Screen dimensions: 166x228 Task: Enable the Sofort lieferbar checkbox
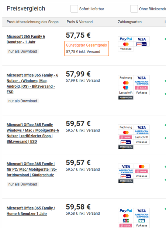tap(74, 9)
